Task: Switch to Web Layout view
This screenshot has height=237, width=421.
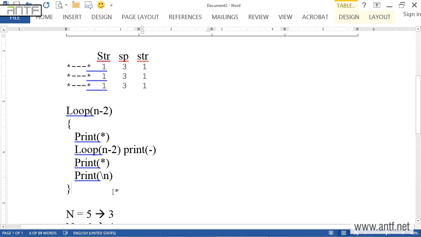Action: [x=356, y=233]
